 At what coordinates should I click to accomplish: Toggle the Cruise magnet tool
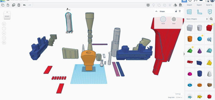181,5
